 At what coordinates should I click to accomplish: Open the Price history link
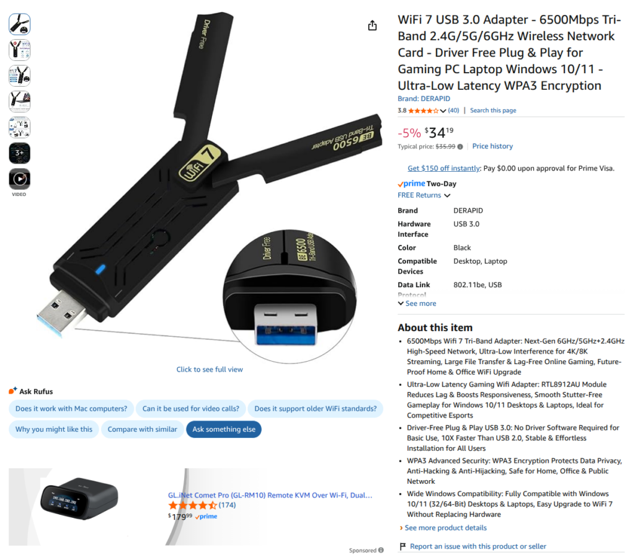492,146
